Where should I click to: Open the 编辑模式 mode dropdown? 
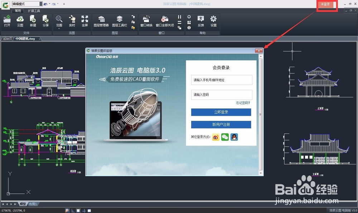click(27, 4)
